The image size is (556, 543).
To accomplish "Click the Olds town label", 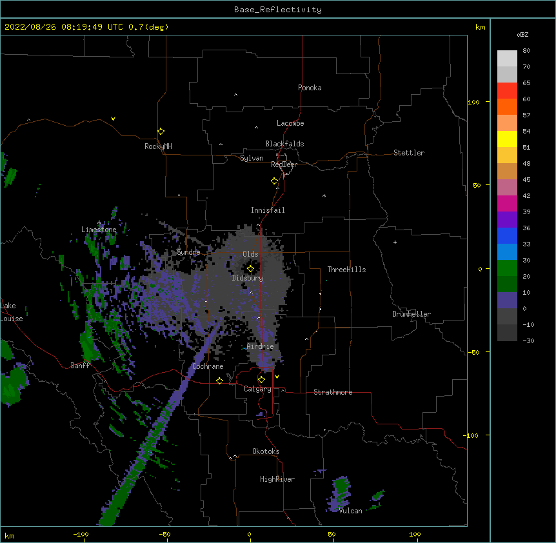I will pyautogui.click(x=250, y=254).
